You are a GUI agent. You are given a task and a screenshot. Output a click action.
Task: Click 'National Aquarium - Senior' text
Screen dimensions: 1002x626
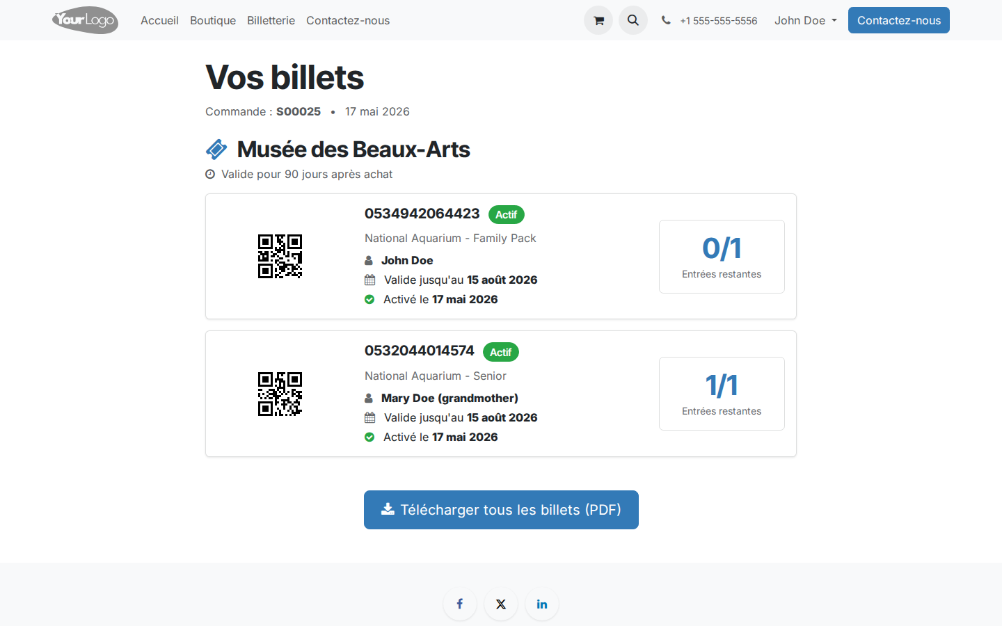pyautogui.click(x=436, y=376)
